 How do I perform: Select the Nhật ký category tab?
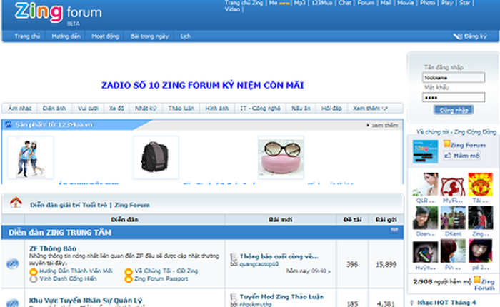[x=146, y=109]
